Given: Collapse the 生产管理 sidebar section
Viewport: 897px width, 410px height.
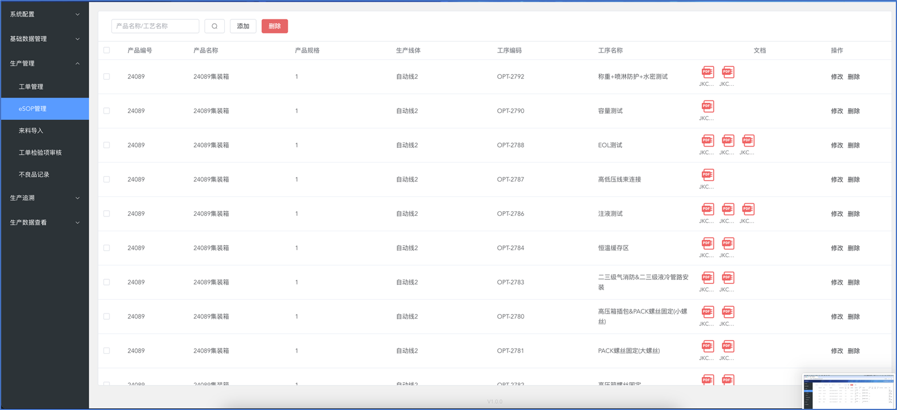Looking at the screenshot, I should coord(44,63).
